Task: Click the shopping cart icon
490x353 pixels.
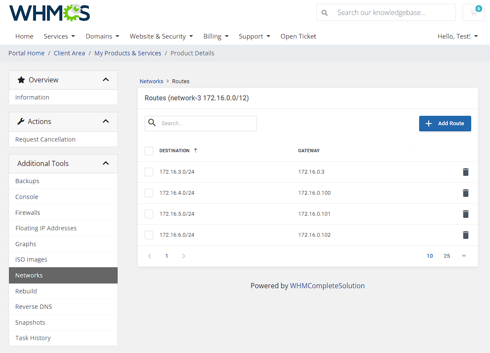Action: pos(473,12)
